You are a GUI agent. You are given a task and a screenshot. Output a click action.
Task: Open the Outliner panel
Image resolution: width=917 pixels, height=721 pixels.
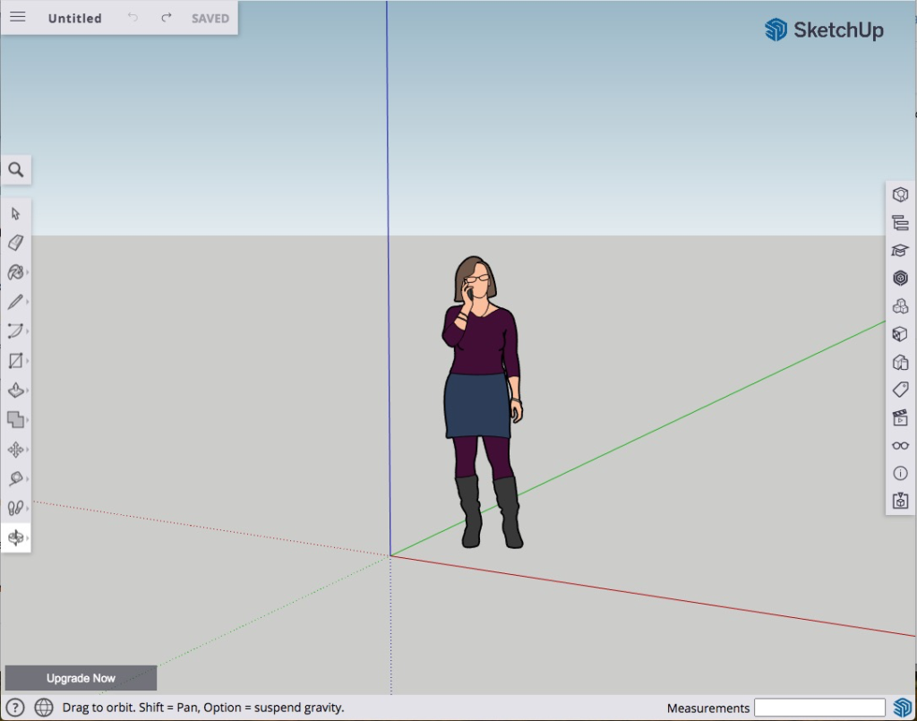coord(900,223)
